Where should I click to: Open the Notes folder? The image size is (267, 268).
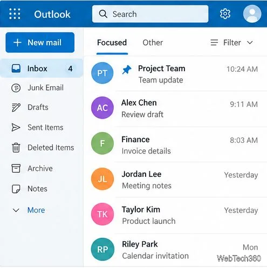click(x=42, y=189)
